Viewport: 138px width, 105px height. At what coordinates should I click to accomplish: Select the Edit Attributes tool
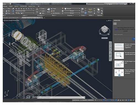click(56, 13)
